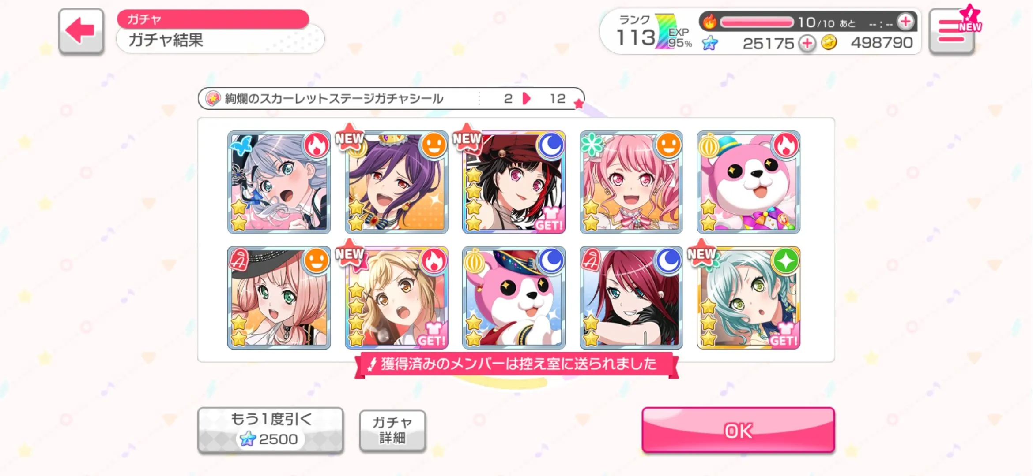The height and width of the screenshot is (476, 1033).
Task: Tap the gacha sticker icon in seal bar
Action: pos(213,98)
